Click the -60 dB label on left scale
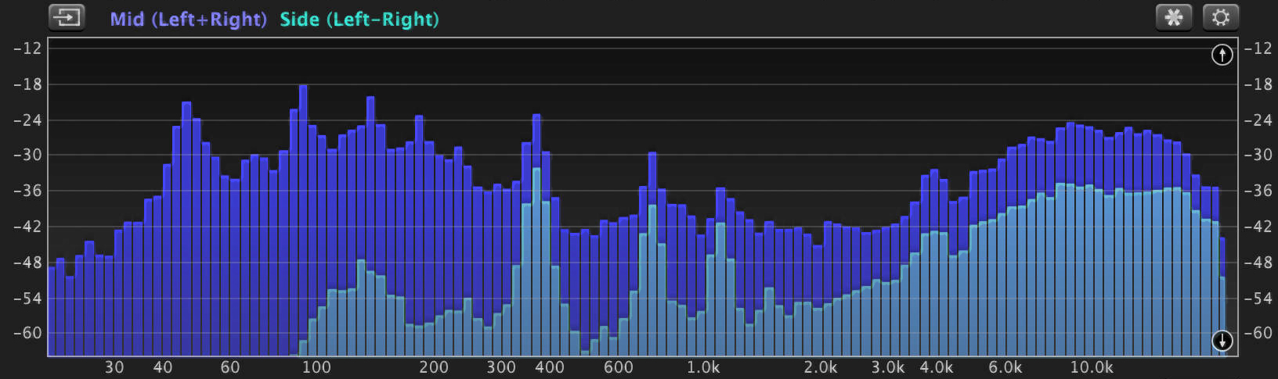The height and width of the screenshot is (379, 1278). pyautogui.click(x=27, y=333)
